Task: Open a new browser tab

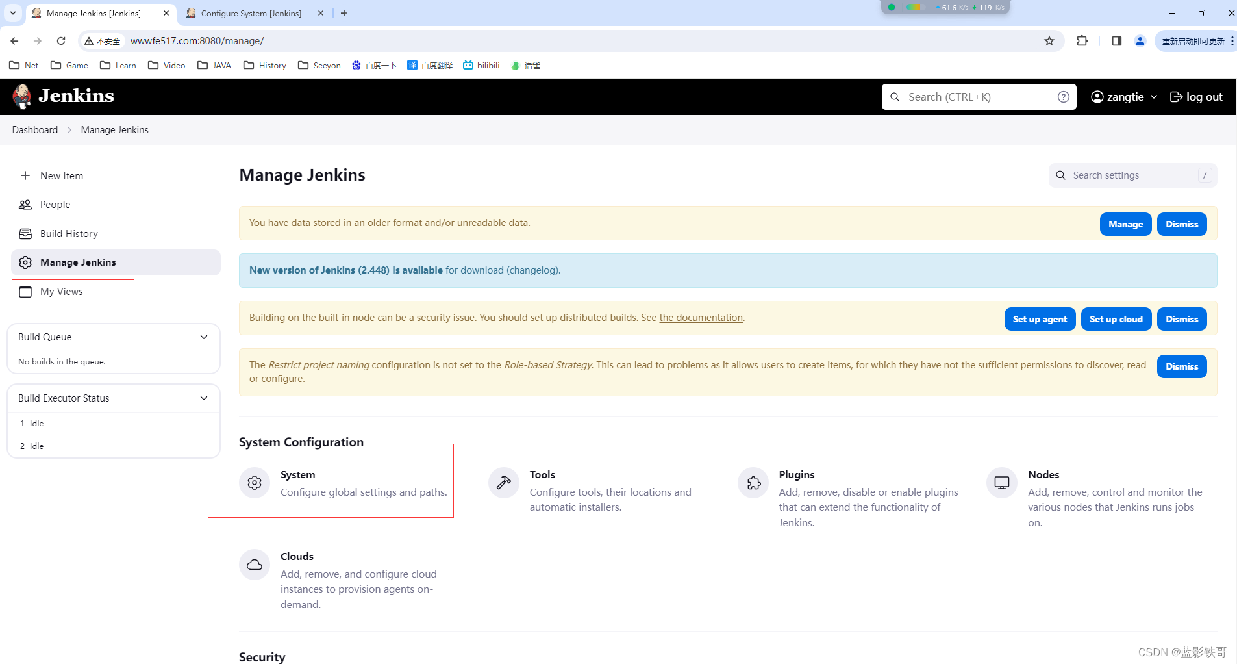Action: [x=344, y=13]
